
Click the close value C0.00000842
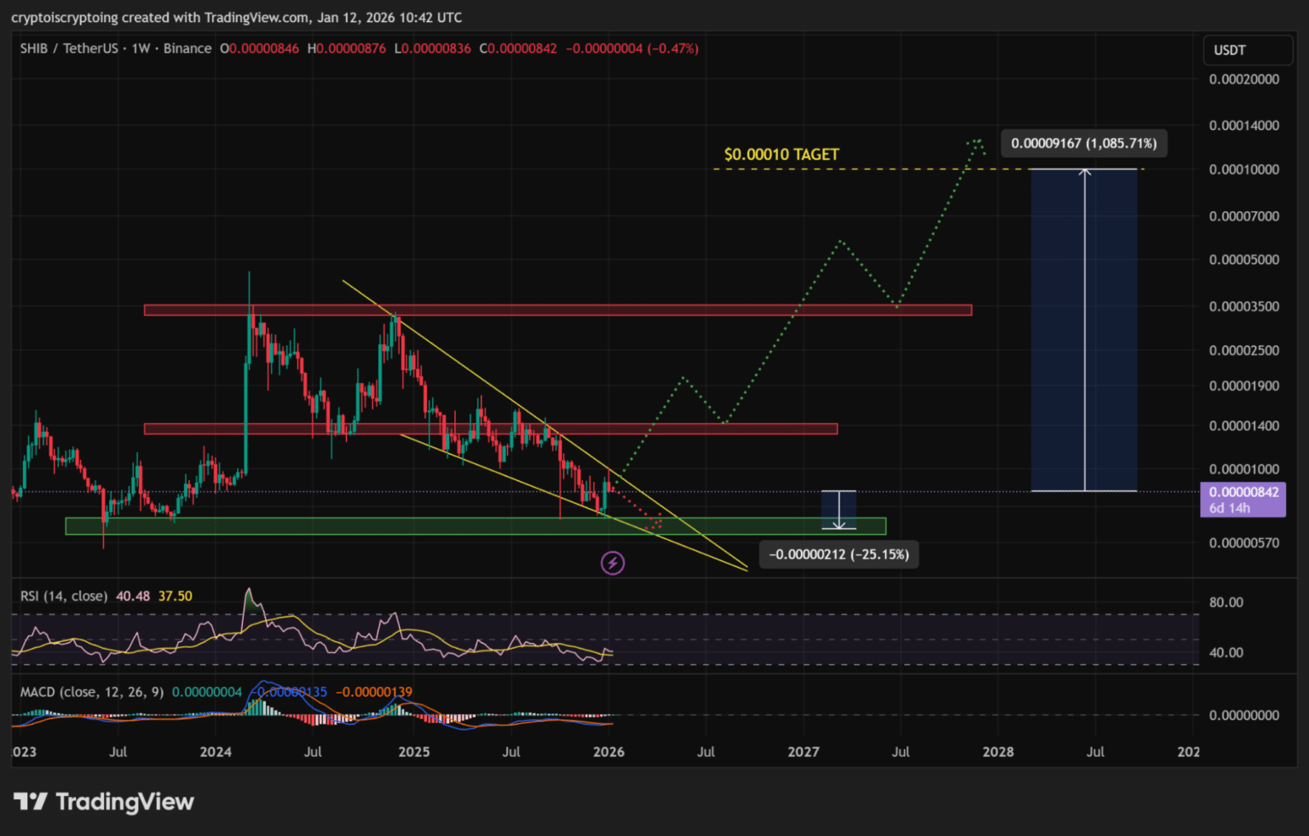tap(518, 49)
